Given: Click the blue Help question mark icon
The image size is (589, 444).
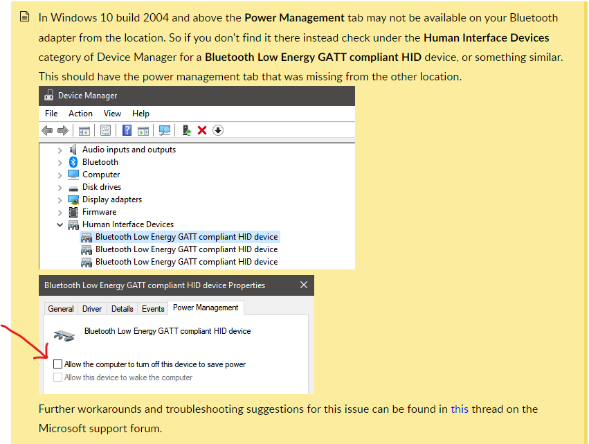Looking at the screenshot, I should (x=127, y=130).
